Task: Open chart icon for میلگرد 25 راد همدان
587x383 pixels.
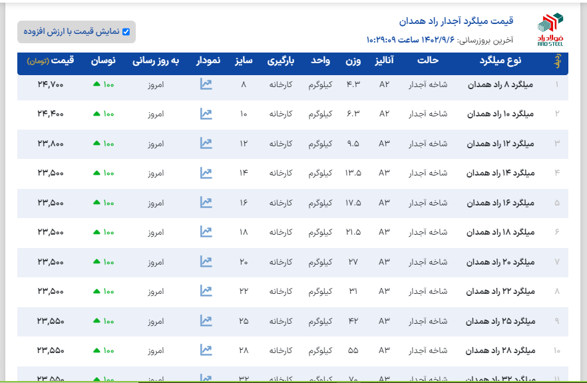Action: (x=206, y=320)
